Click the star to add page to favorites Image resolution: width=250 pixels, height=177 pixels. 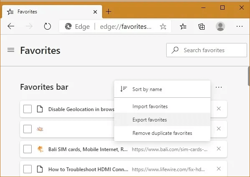pyautogui.click(x=163, y=27)
